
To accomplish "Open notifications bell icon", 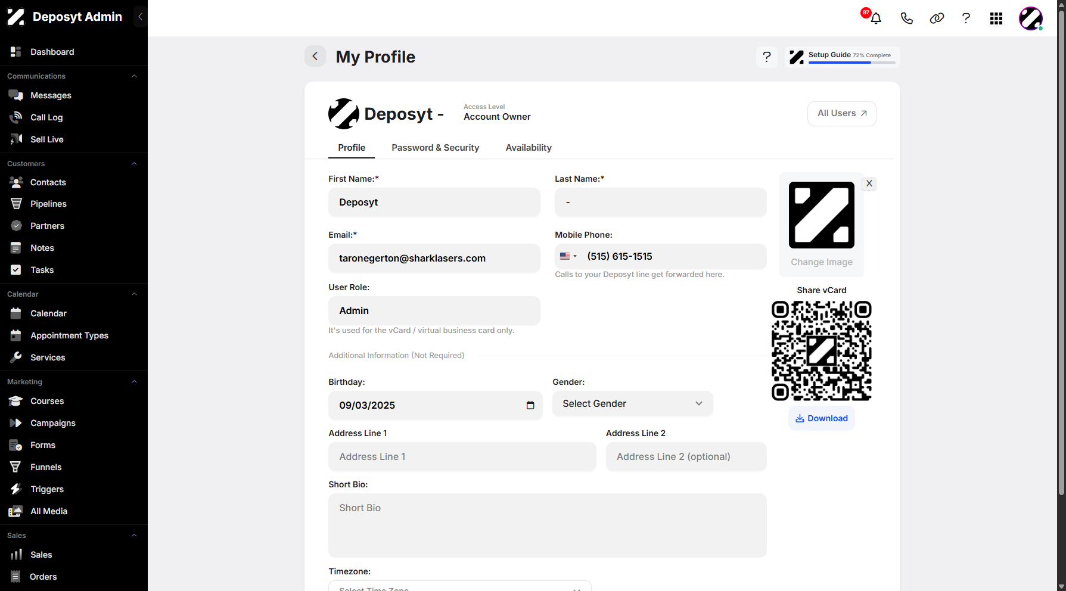I will 875,18.
